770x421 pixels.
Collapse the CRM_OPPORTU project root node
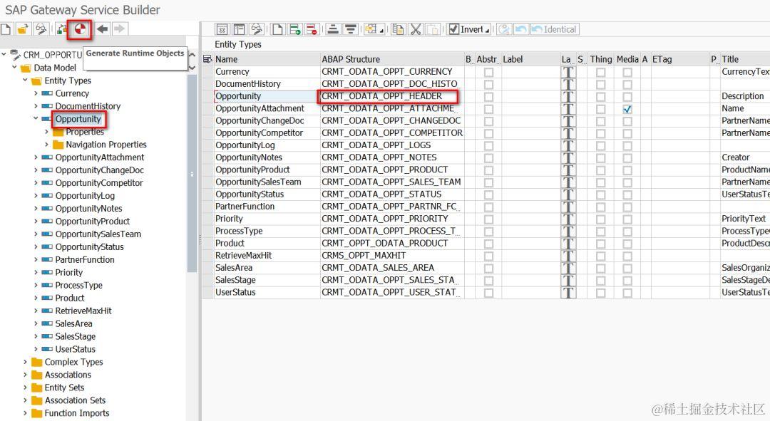tap(4, 54)
